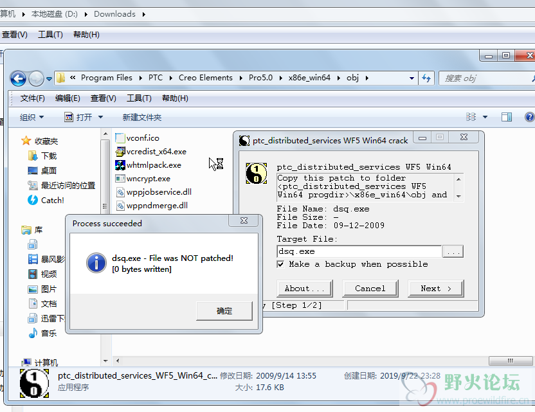This screenshot has width=535, height=412.
Task: Click the blue information icon in the dialog
Action: (96, 263)
